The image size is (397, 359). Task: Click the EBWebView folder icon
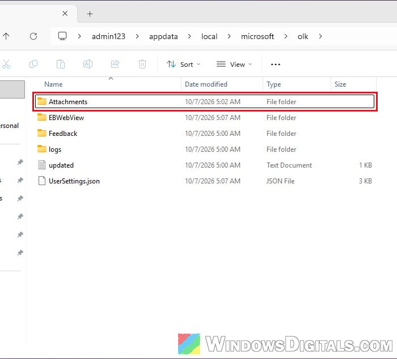[x=42, y=117]
